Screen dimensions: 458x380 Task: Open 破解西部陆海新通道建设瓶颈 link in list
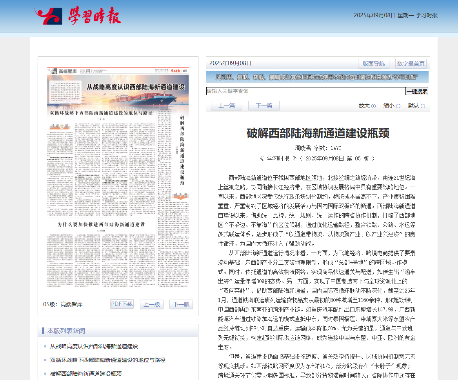pos(86,374)
